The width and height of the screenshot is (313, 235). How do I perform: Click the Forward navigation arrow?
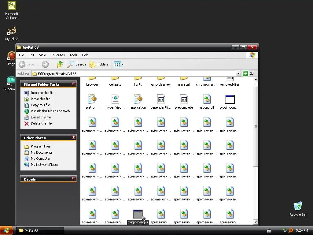pos(45,64)
